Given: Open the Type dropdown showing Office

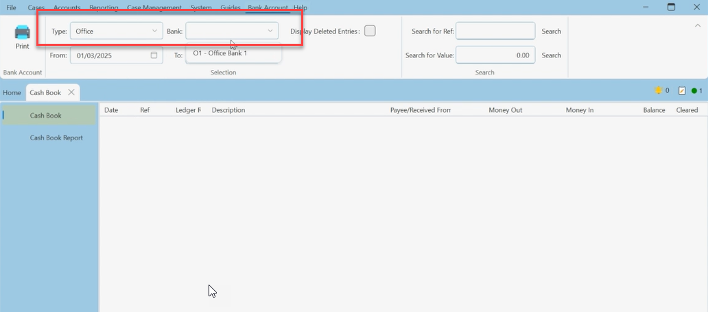Looking at the screenshot, I should click(117, 31).
